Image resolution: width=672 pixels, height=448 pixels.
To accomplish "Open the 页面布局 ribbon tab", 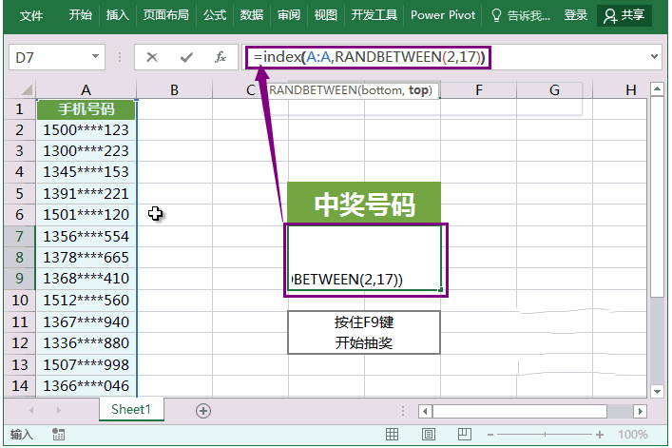I will pyautogui.click(x=165, y=15).
